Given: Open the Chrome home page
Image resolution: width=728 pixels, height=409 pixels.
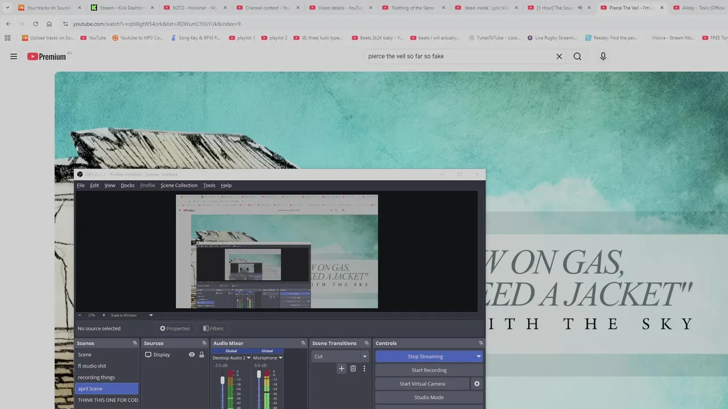Looking at the screenshot, I should coord(49,24).
